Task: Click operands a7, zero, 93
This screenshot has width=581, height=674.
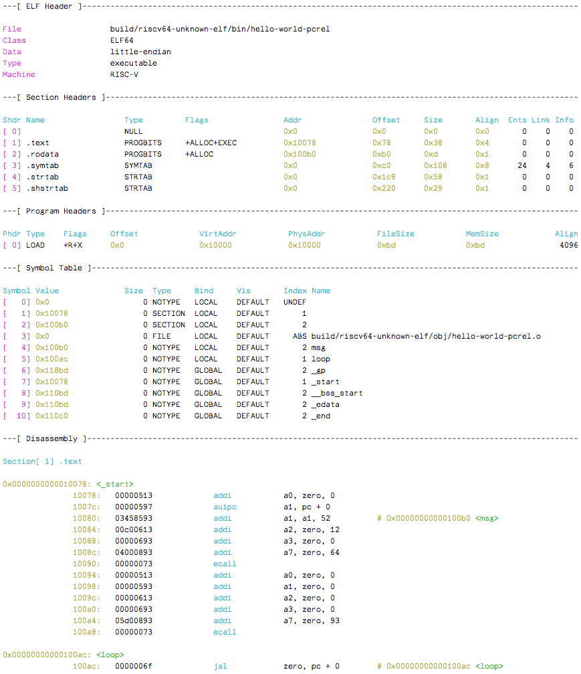Action: click(312, 620)
